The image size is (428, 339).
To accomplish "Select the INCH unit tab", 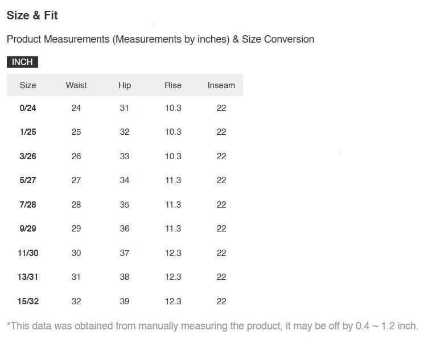I will 22,62.
